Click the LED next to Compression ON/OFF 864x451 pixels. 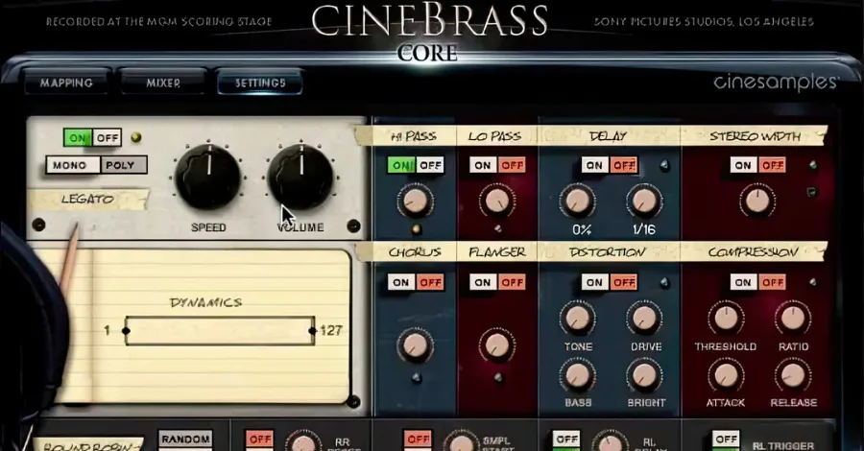[813, 282]
